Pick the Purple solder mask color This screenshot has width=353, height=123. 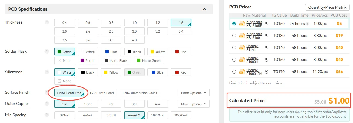[x=88, y=60]
